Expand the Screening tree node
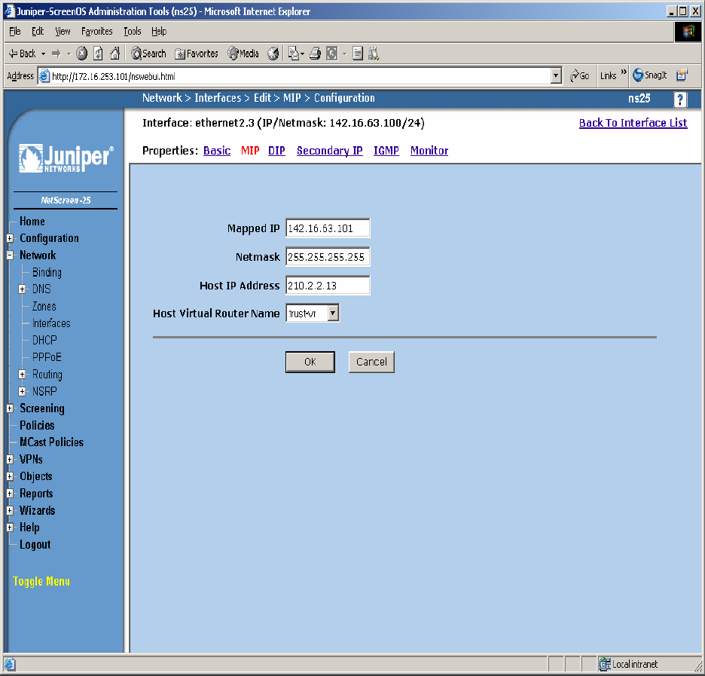 point(10,408)
